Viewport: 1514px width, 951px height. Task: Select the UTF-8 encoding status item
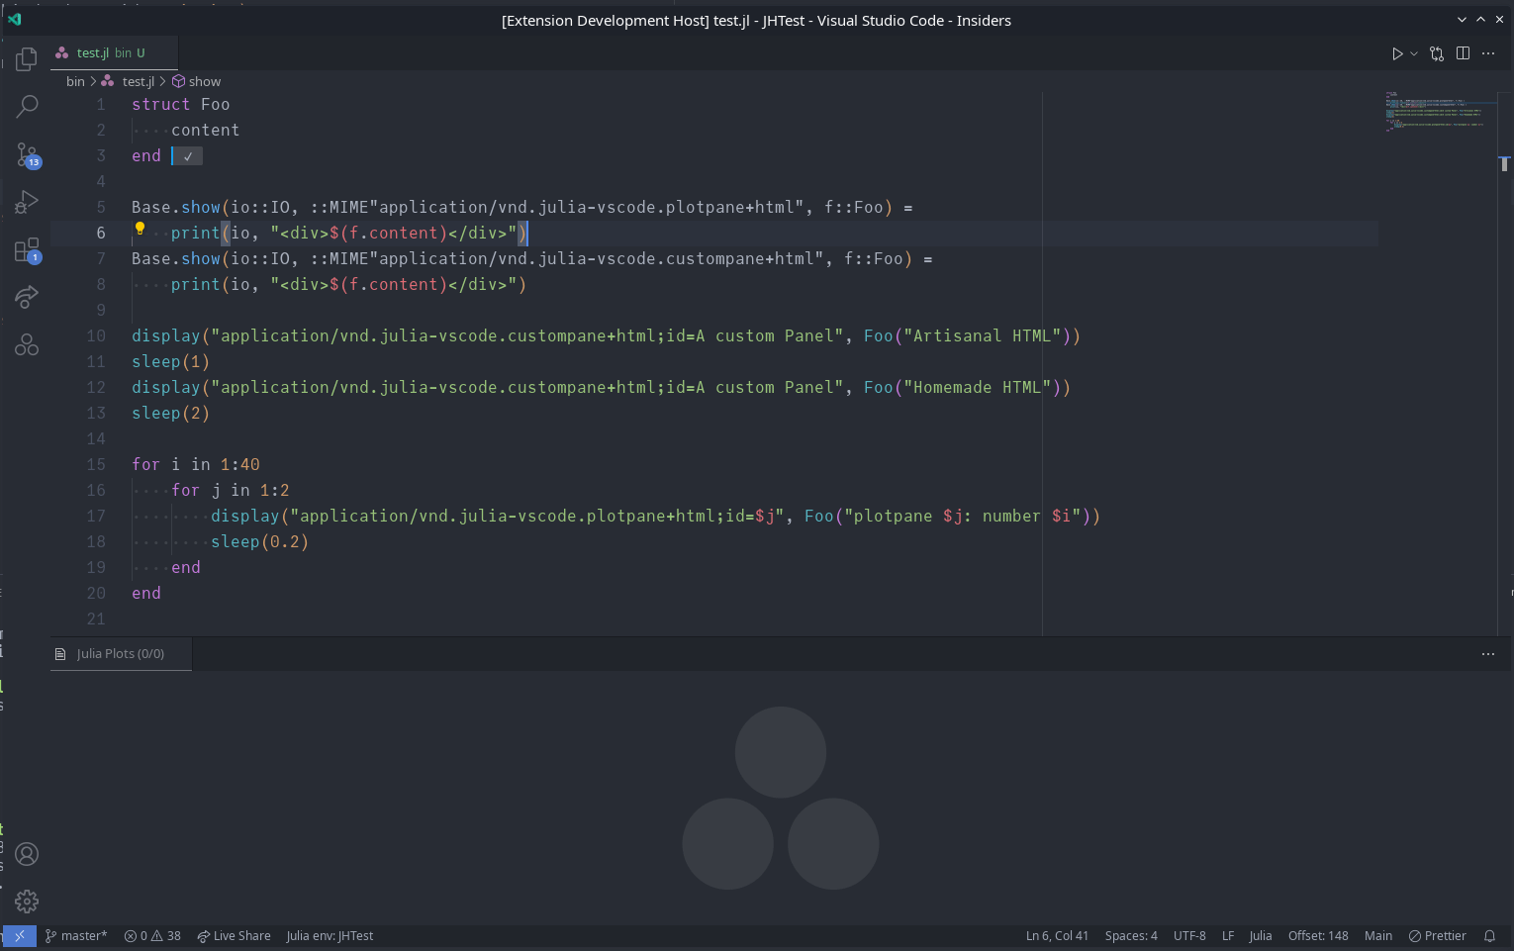[x=1189, y=936]
